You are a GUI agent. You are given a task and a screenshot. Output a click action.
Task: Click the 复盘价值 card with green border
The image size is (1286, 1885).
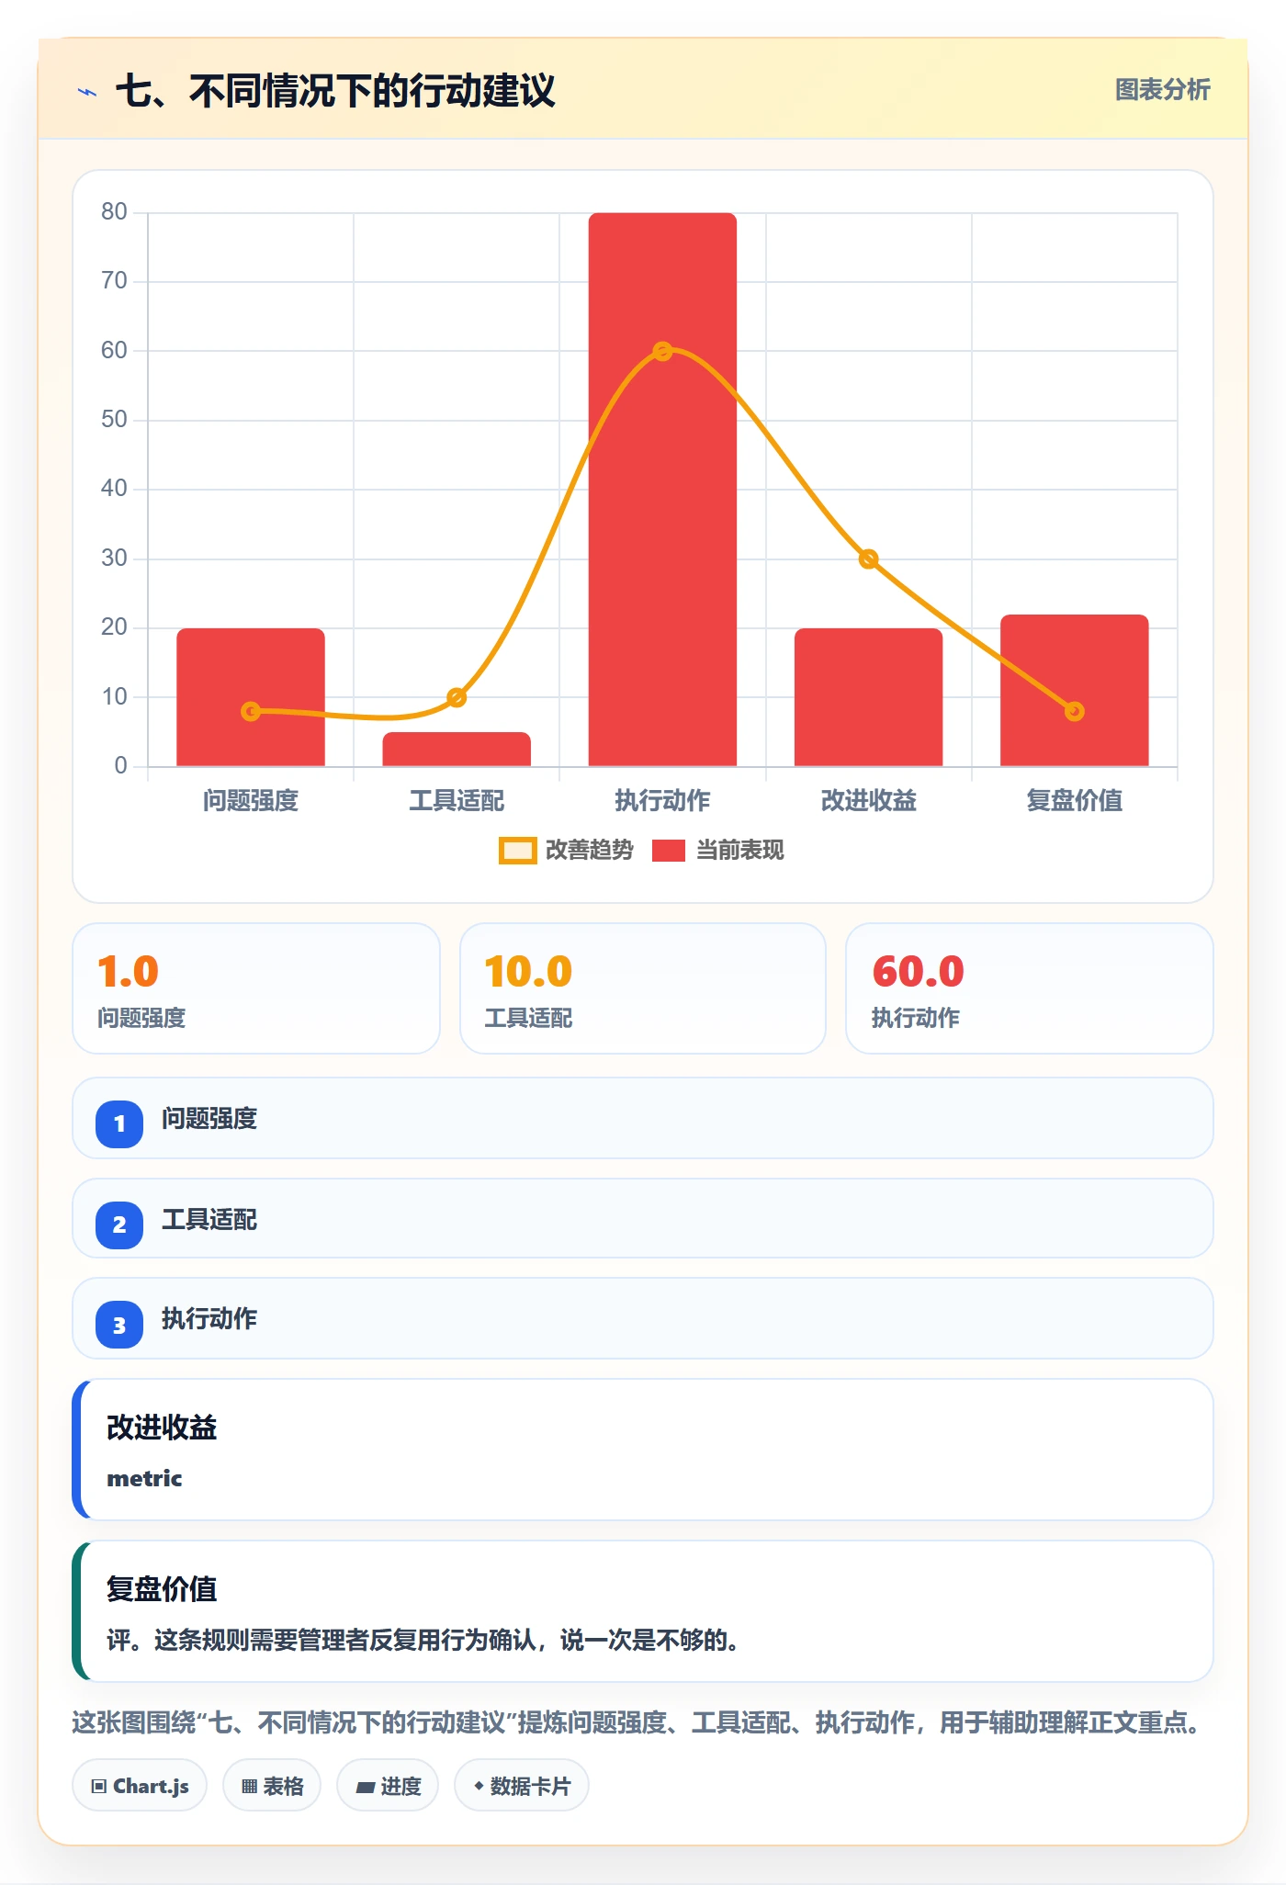643,1611
